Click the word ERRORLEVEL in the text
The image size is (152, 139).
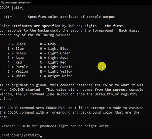tap(56, 108)
